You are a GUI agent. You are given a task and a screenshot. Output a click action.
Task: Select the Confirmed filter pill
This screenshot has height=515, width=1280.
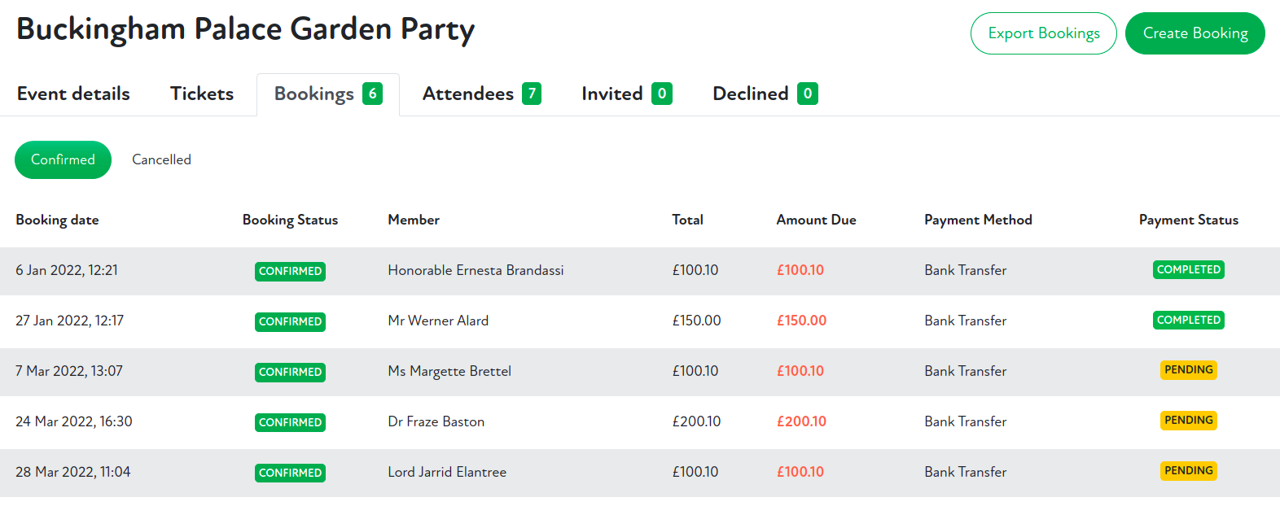[63, 159]
